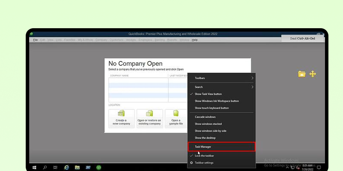Click LAST MODIFIED column header
Image resolution: width=343 pixels, height=171 pixels.
(x=178, y=76)
